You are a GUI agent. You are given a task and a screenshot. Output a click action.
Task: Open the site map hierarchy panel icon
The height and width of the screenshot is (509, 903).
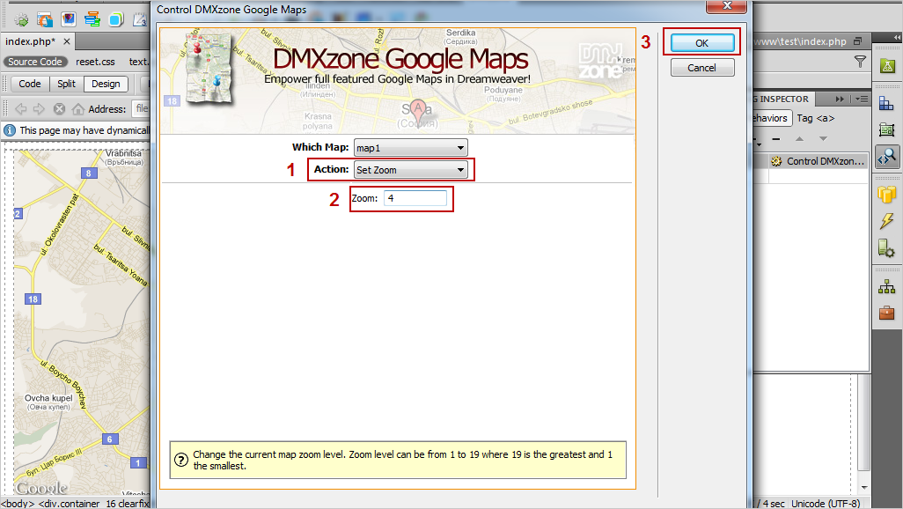887,286
